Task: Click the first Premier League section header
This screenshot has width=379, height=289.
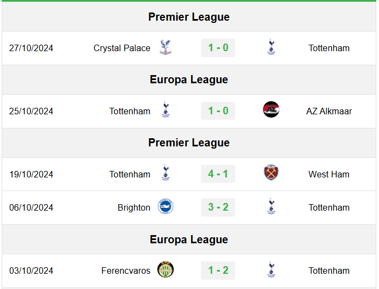Action: pos(189,17)
